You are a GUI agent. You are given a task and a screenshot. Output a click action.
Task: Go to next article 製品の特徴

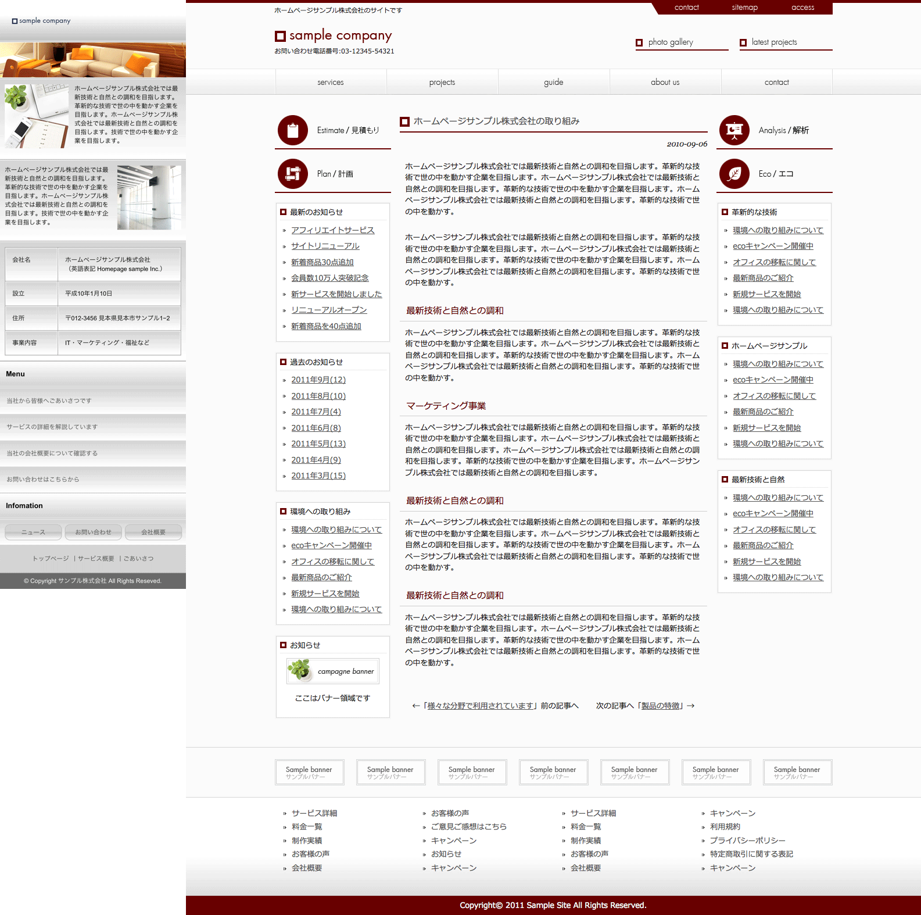[660, 706]
